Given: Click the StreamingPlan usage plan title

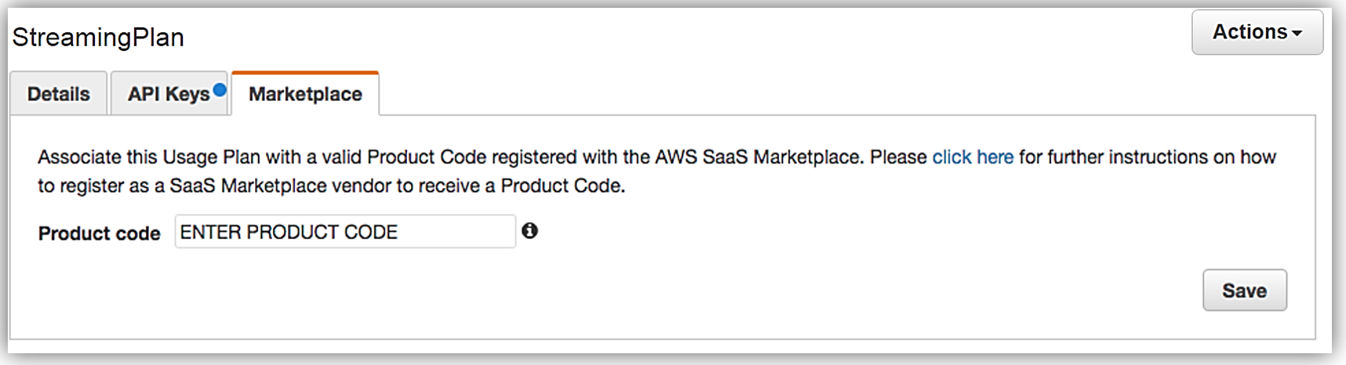Looking at the screenshot, I should click(x=98, y=37).
